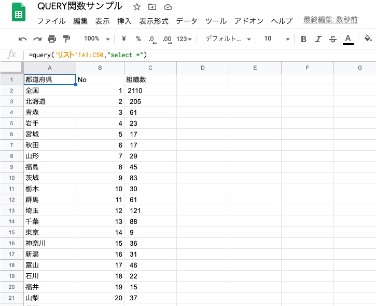Open the text color picker
This screenshot has width=376, height=306.
pyautogui.click(x=348, y=39)
